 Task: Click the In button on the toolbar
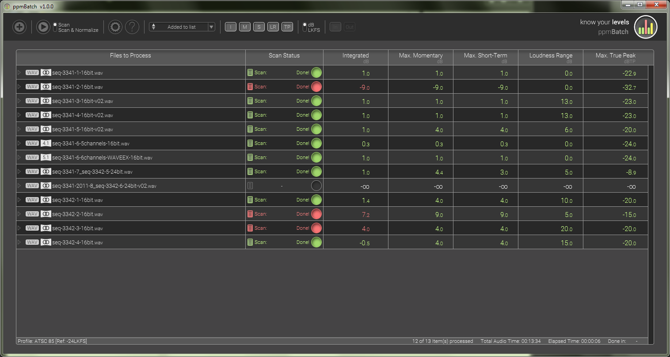[335, 27]
